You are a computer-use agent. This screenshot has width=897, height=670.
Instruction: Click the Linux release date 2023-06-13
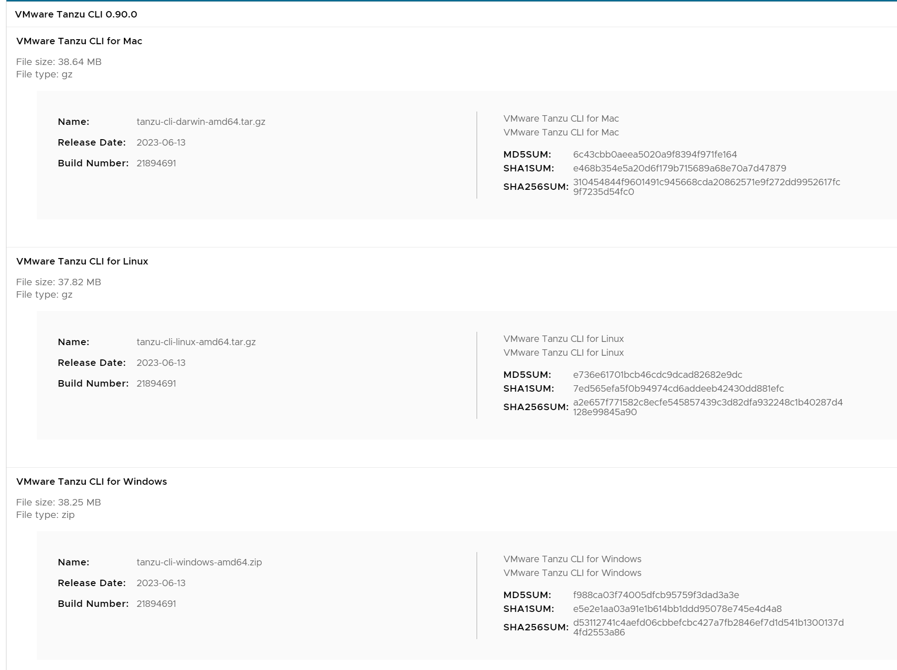161,363
